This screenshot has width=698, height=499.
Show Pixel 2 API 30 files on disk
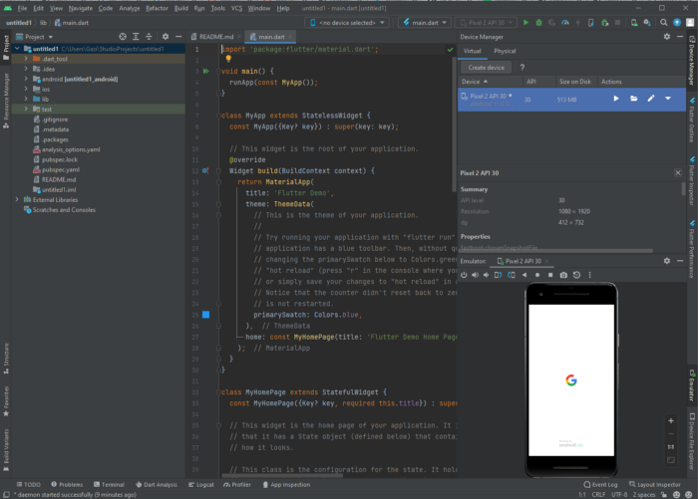[633, 99]
